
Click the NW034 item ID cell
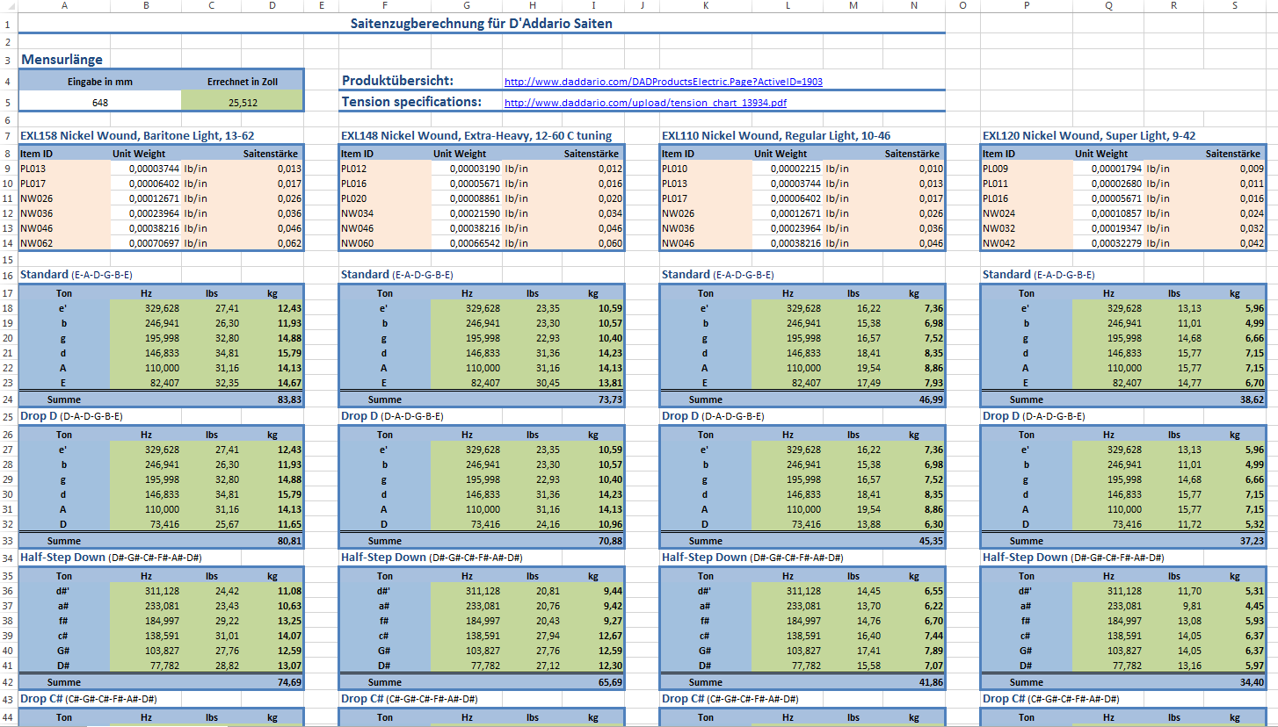pos(385,213)
